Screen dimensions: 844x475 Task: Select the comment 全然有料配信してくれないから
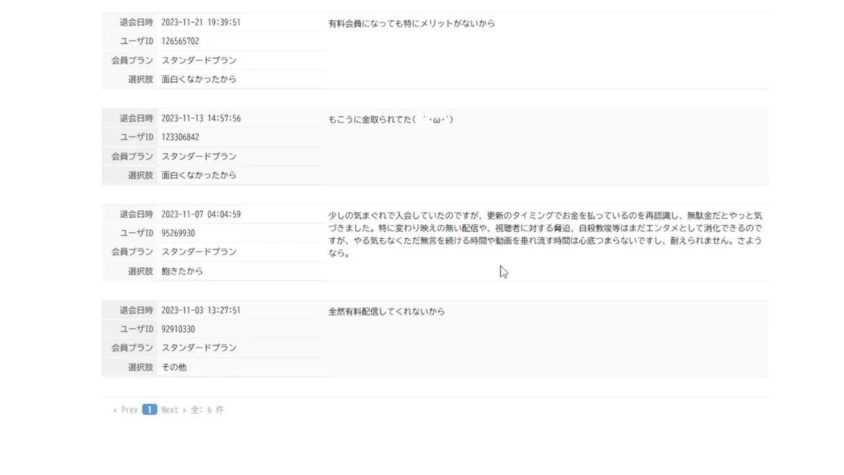tap(386, 311)
